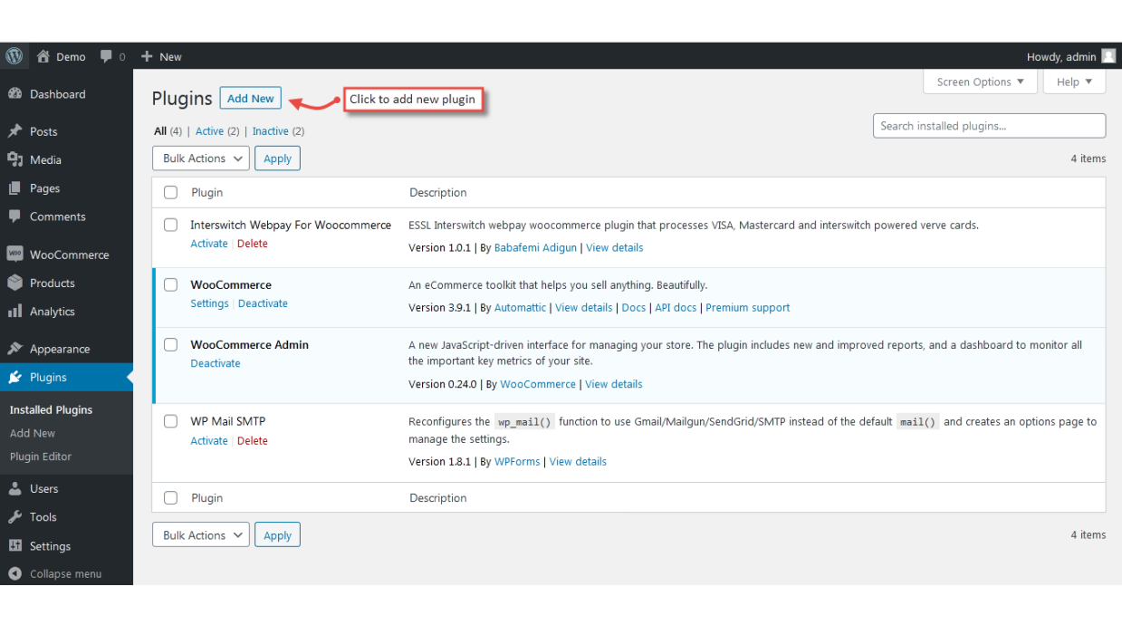The height and width of the screenshot is (625, 1122).
Task: Open WooCommerce Premium support link
Action: (748, 308)
